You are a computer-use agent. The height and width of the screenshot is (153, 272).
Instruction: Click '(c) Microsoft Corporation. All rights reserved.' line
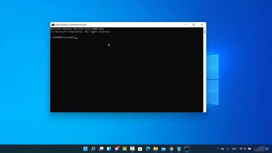click(x=80, y=32)
